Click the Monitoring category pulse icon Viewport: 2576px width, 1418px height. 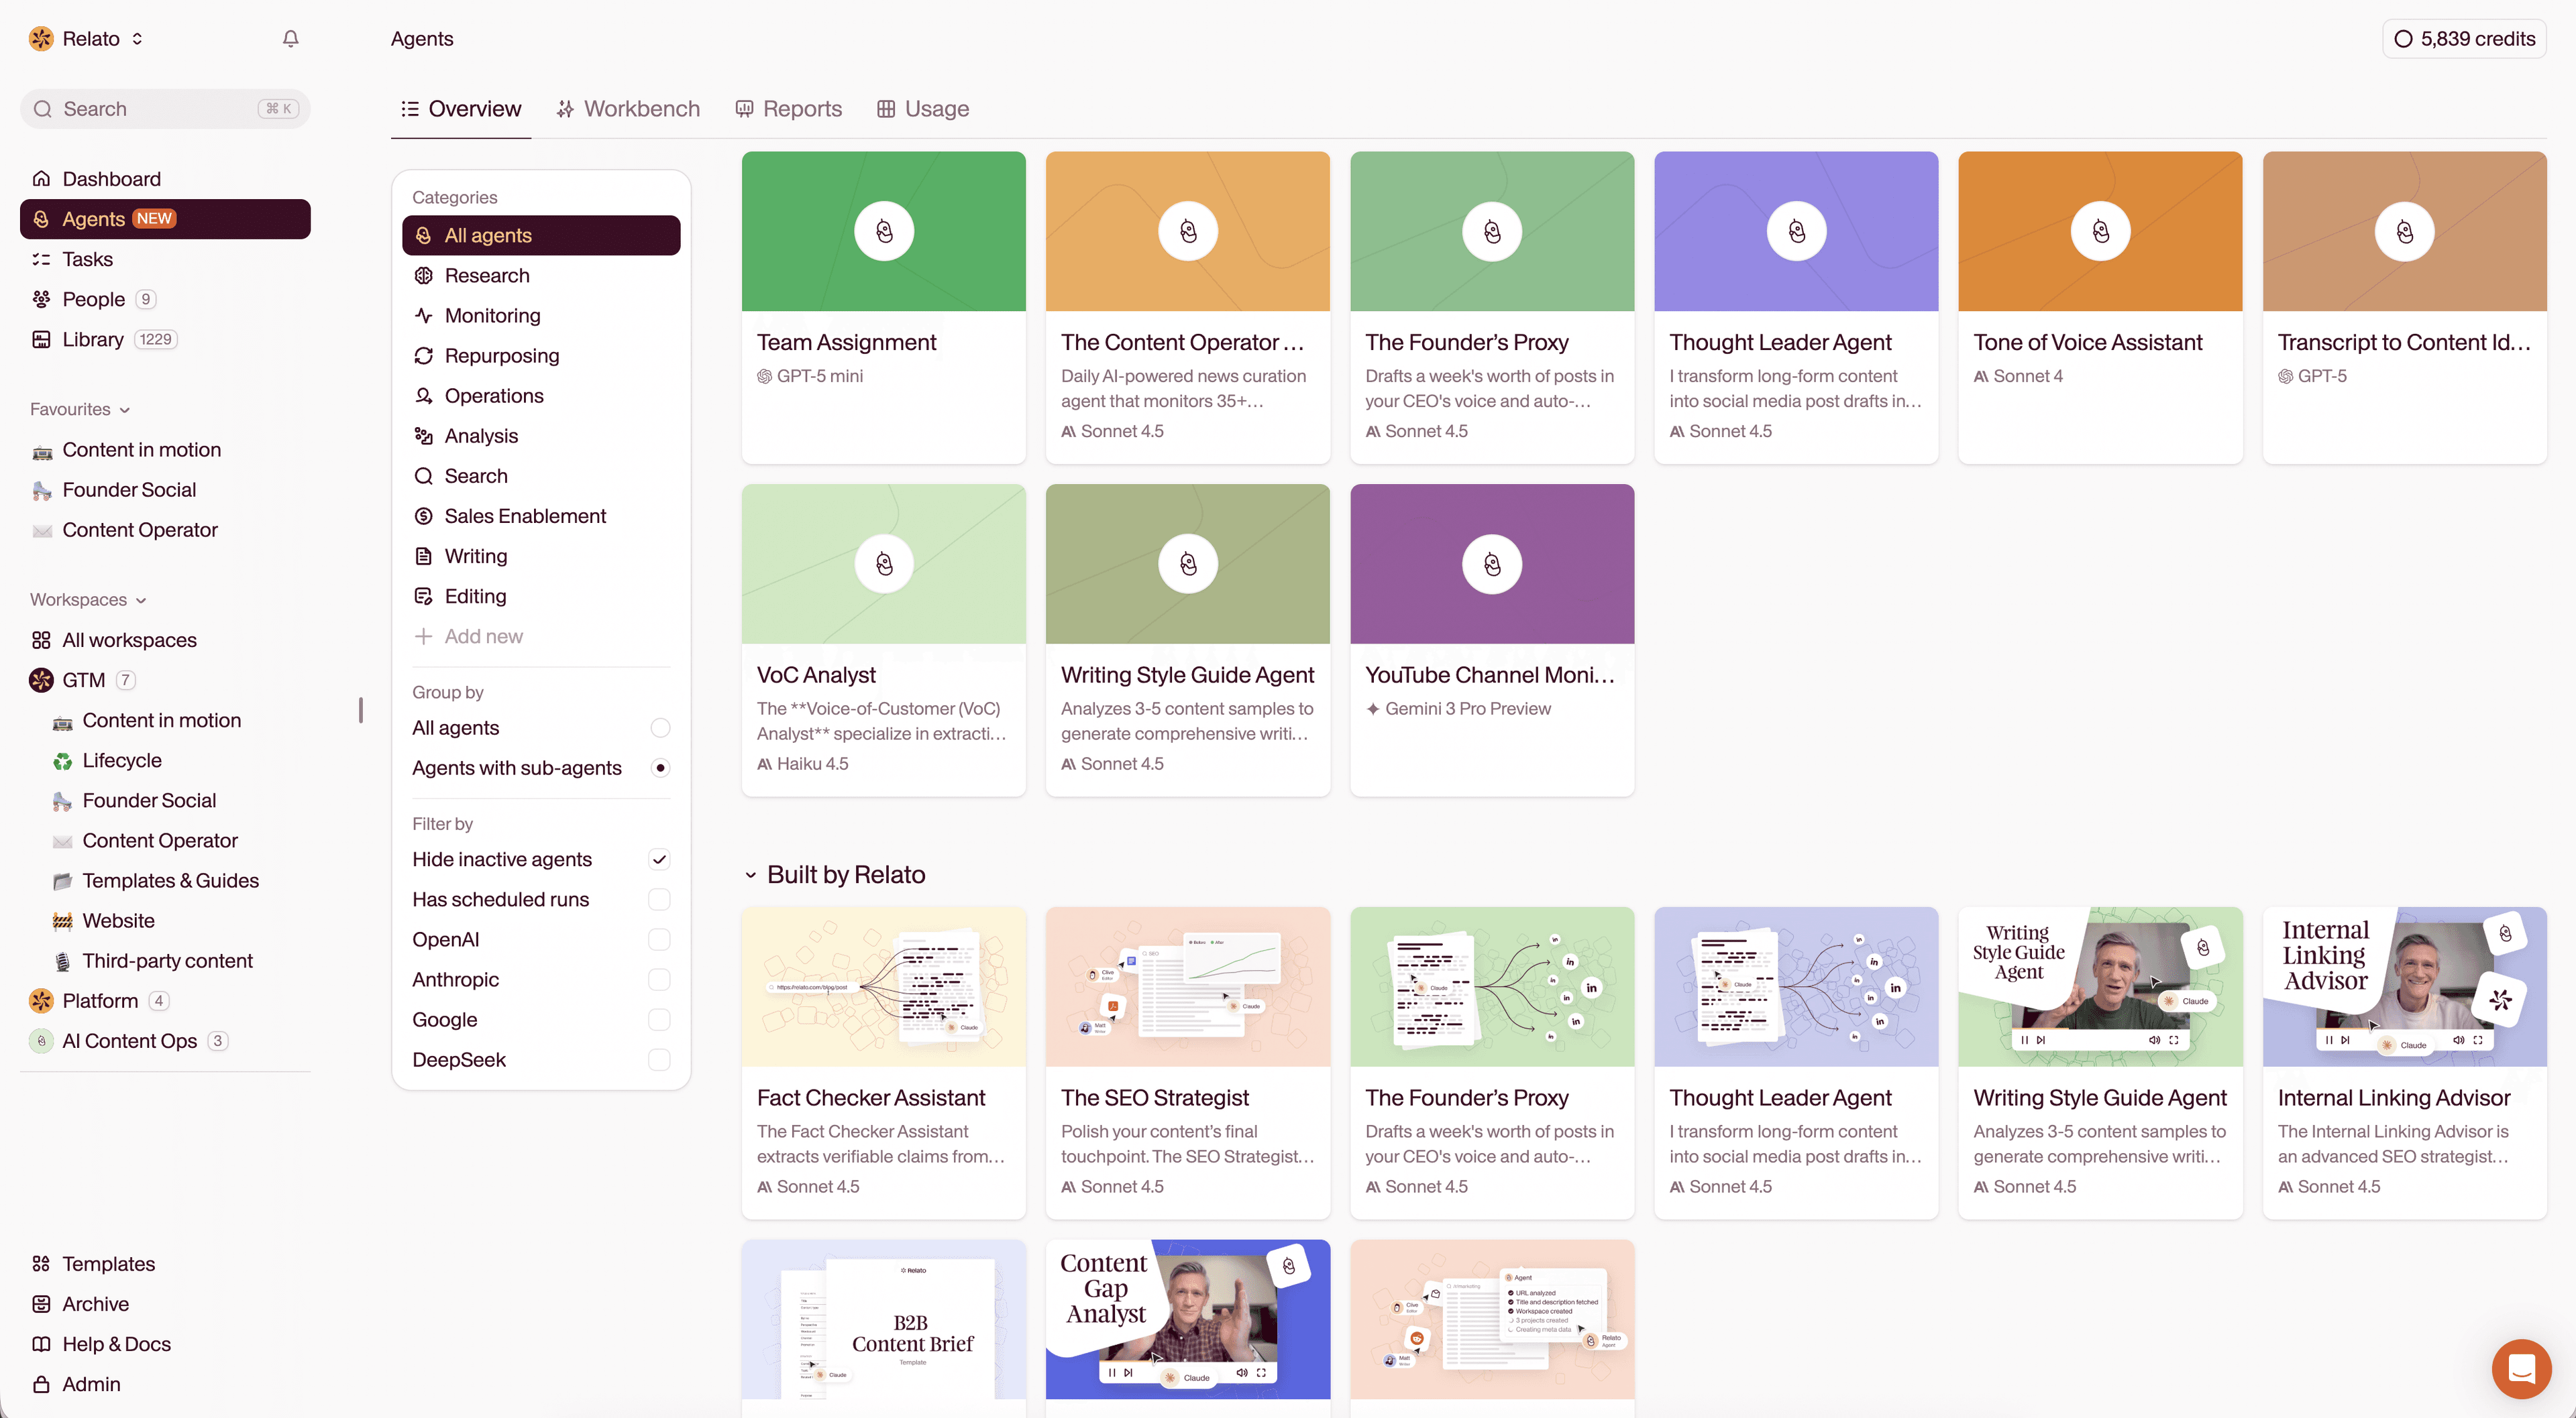click(423, 316)
